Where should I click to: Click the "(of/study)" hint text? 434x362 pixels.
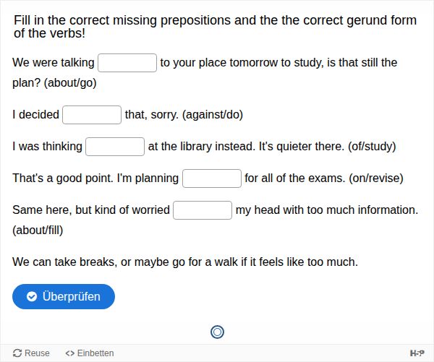pos(372,147)
